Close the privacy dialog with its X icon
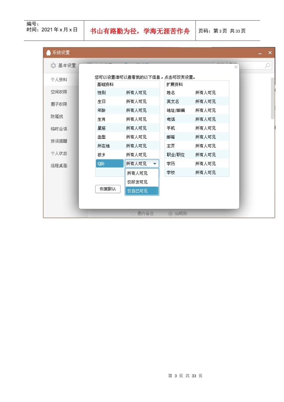Screen dimensions: 284x402 pyautogui.click(x=236, y=67)
